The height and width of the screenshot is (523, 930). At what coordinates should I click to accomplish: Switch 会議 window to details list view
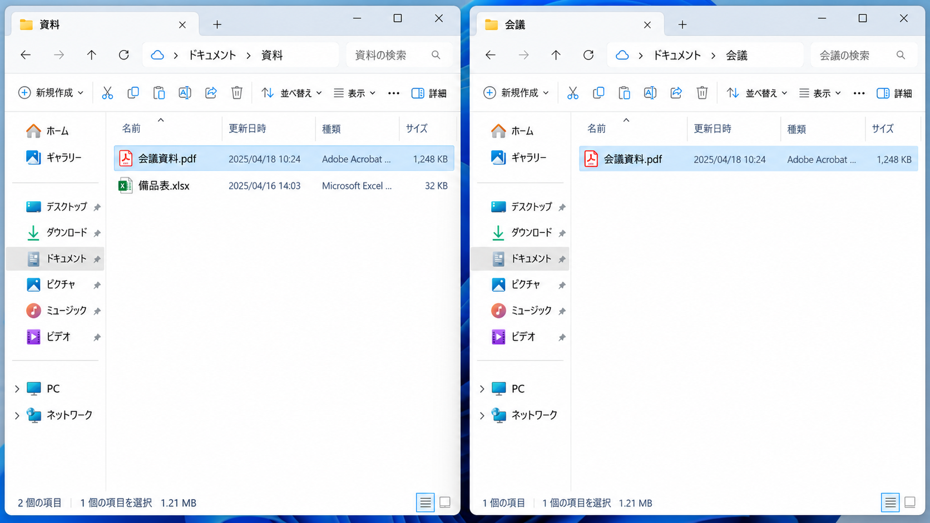(x=891, y=502)
